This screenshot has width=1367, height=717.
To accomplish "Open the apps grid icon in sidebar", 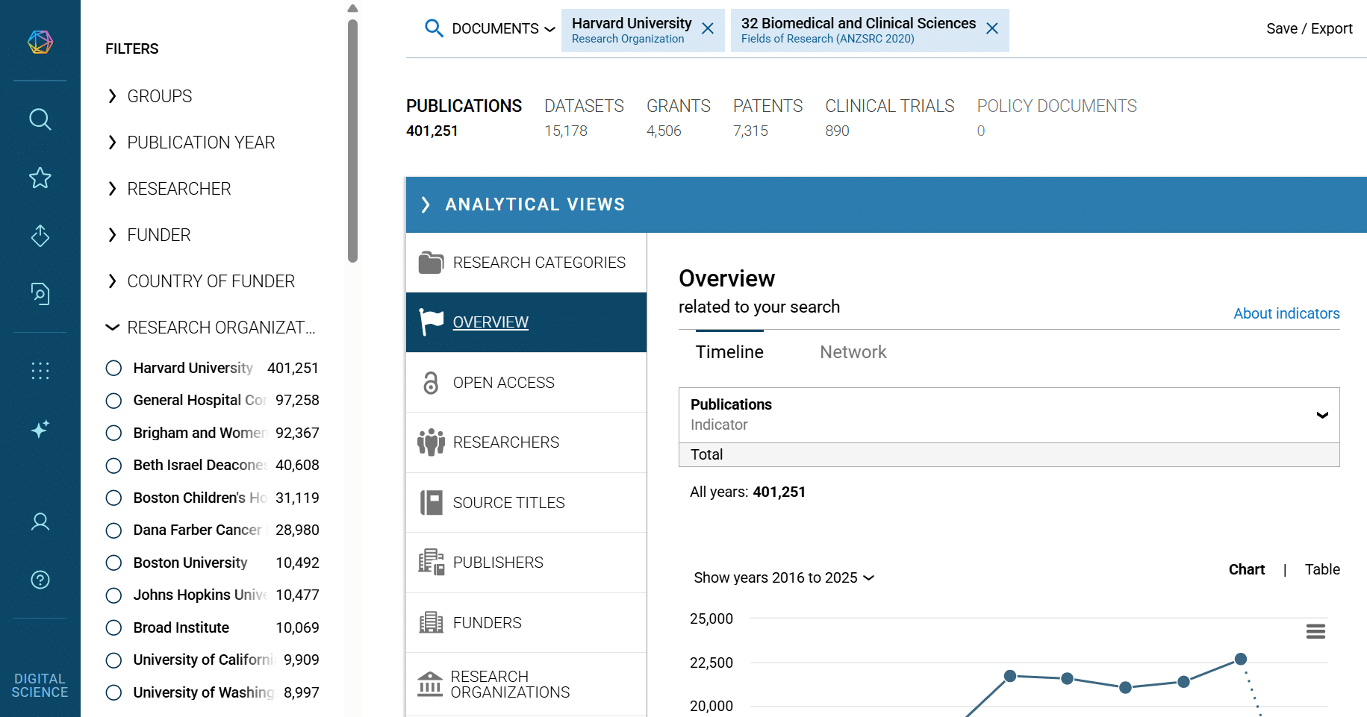I will tap(40, 371).
